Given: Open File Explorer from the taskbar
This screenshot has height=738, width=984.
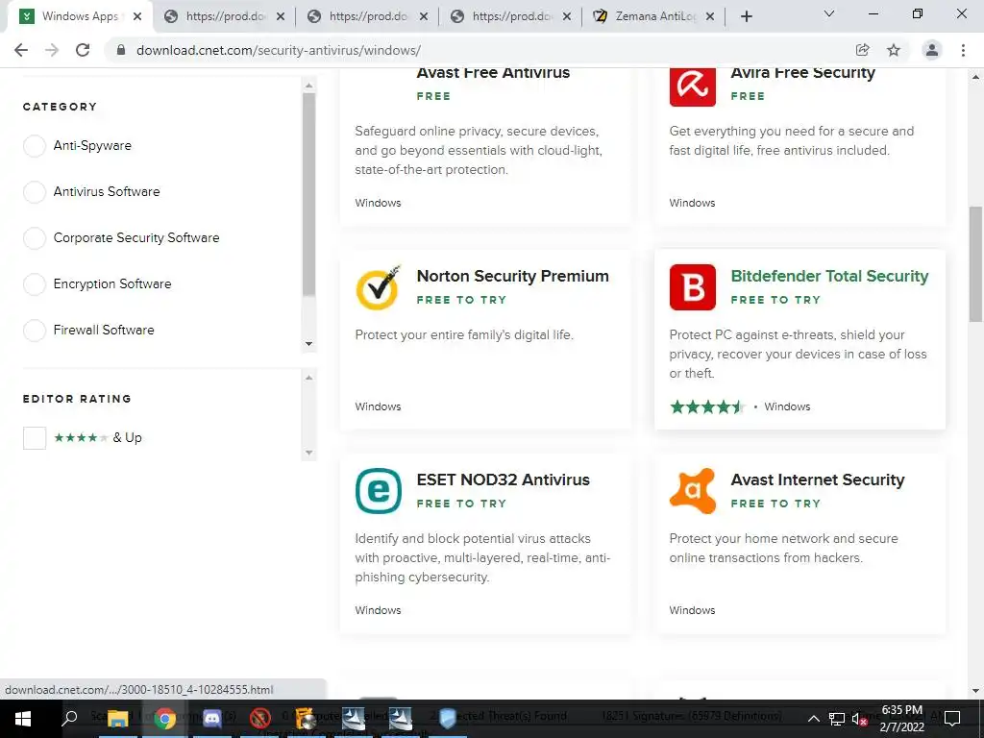Looking at the screenshot, I should (x=117, y=719).
